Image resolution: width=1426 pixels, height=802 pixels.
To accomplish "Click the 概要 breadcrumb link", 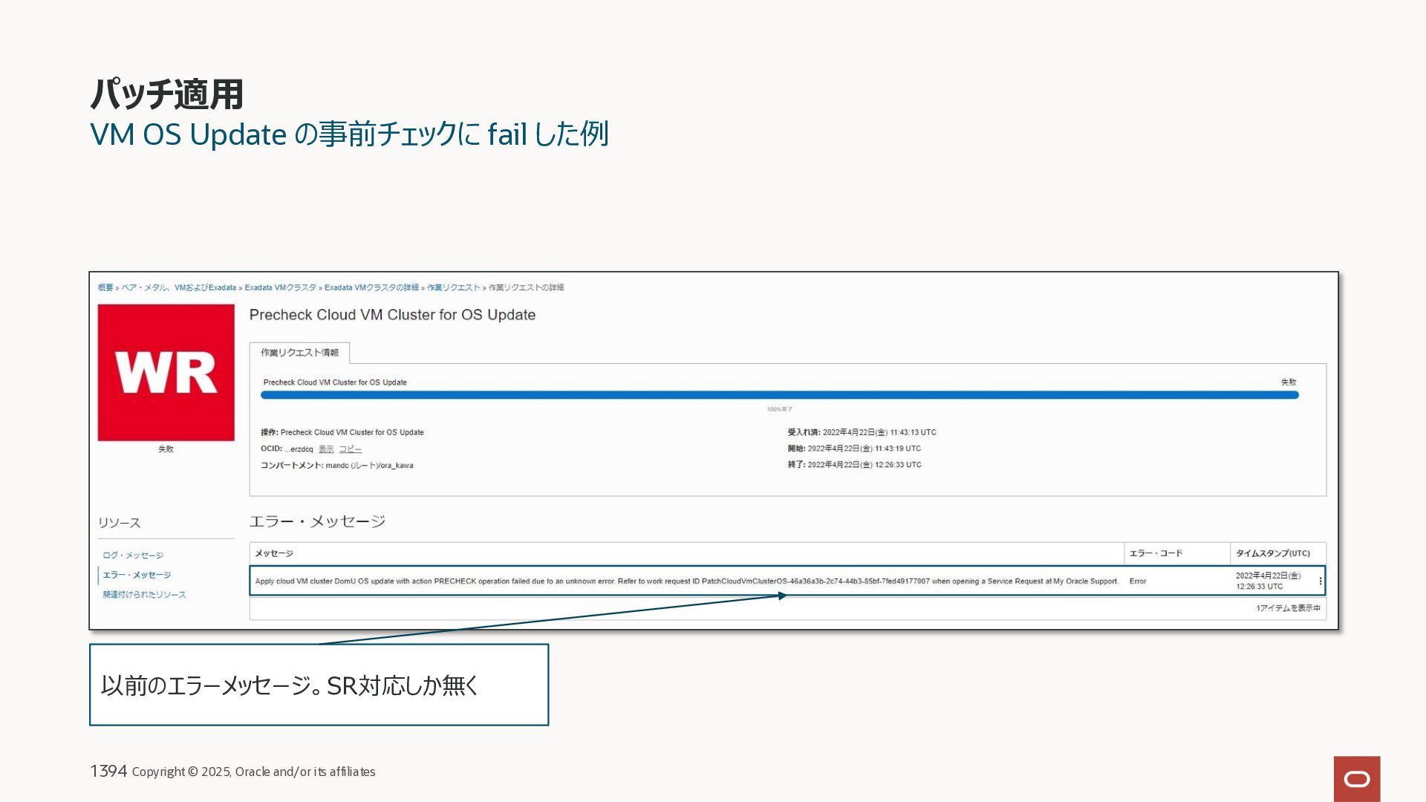I will [x=105, y=287].
